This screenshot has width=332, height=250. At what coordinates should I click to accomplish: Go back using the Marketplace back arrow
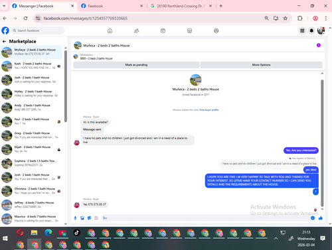(x=4, y=41)
